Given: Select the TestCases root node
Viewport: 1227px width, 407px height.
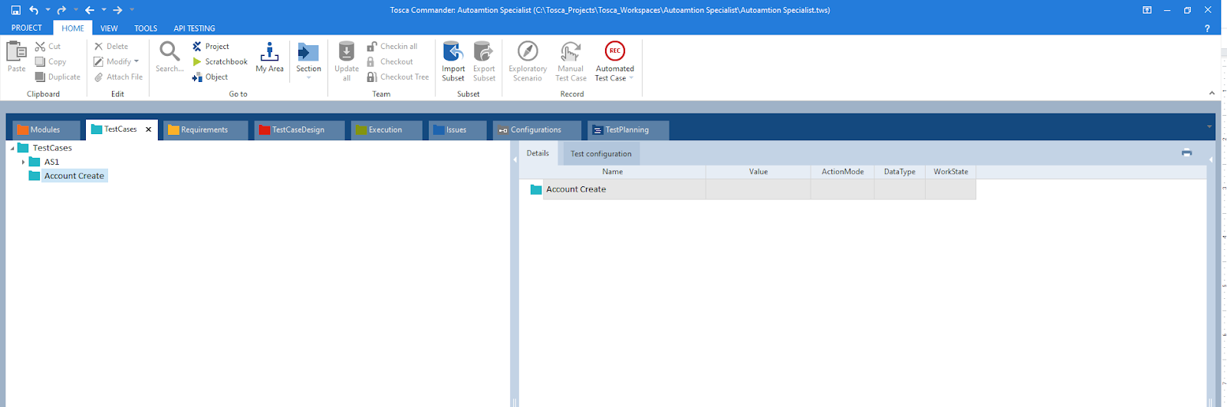Looking at the screenshot, I should pos(52,148).
